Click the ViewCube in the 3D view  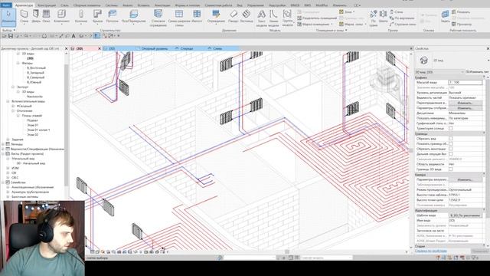click(x=386, y=79)
